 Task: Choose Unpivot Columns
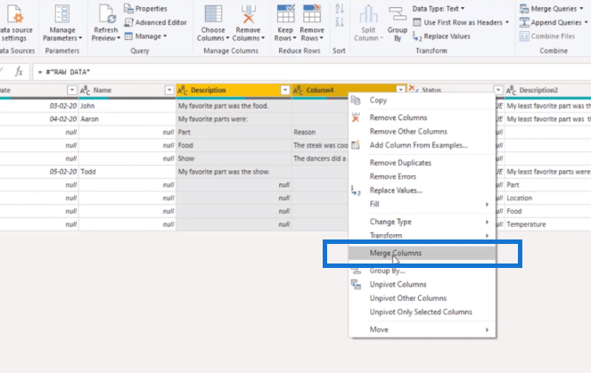pos(422,284)
